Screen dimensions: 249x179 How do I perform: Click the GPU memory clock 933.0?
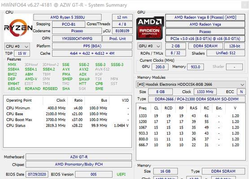pos(196,67)
